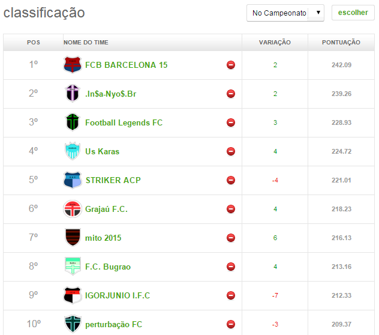Click the FCB BARCELONA 15 team crest
This screenshot has height=335, width=379.
[x=72, y=65]
